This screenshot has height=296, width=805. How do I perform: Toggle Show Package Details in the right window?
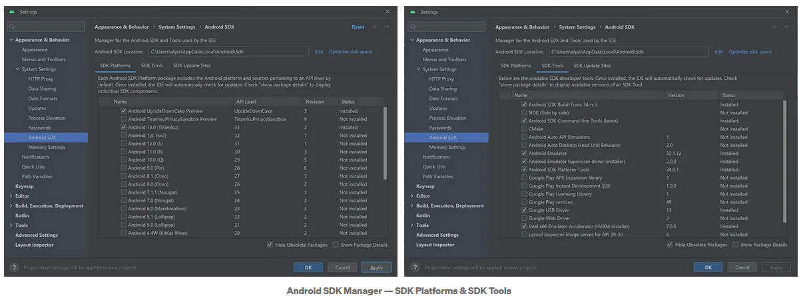tap(735, 245)
